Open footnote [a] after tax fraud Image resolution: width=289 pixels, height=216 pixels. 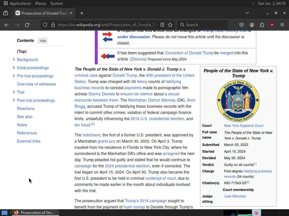coord(93,124)
